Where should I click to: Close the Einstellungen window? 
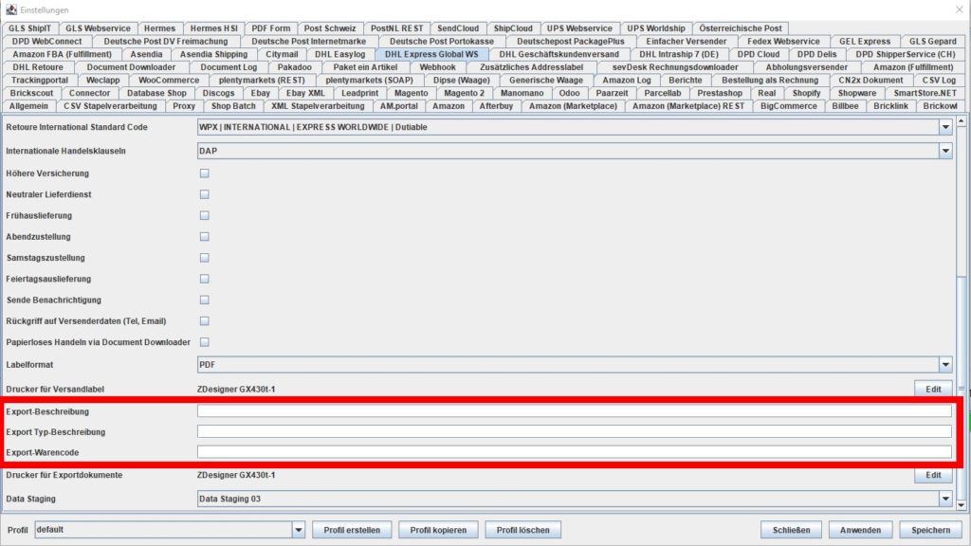(x=959, y=9)
